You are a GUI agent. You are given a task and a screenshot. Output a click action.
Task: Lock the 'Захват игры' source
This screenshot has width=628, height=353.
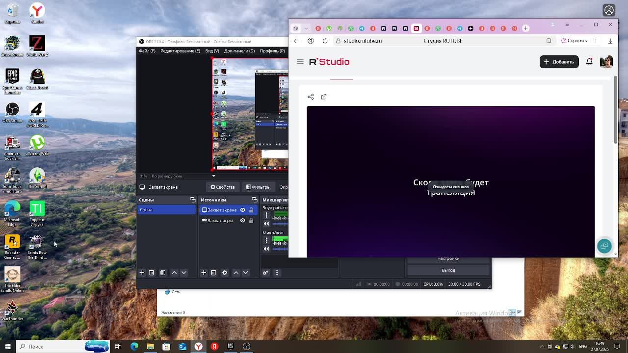251,221
